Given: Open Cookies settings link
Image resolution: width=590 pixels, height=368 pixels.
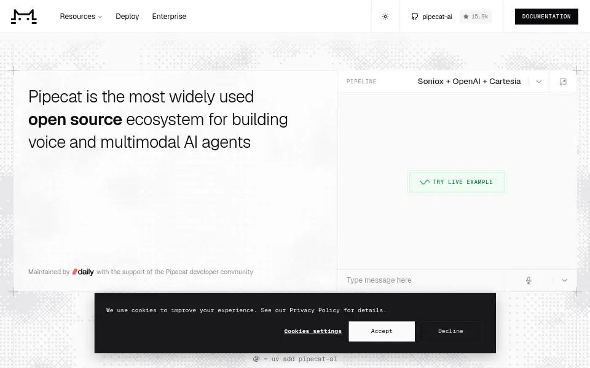Looking at the screenshot, I should coord(313,331).
